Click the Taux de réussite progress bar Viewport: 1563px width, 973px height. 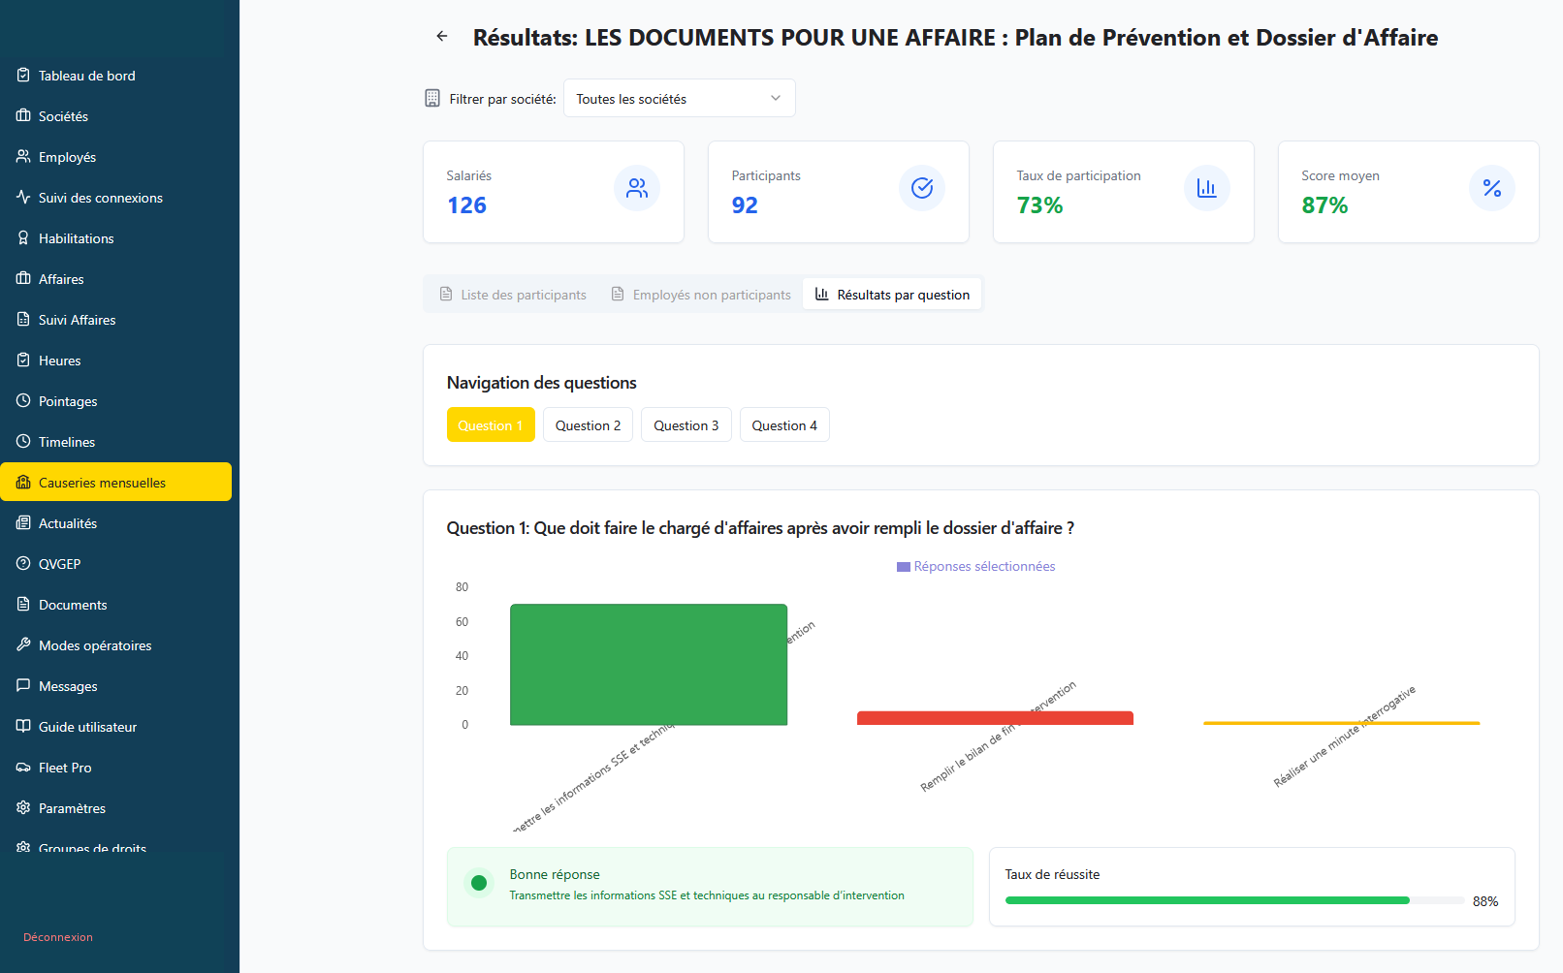(x=1234, y=900)
